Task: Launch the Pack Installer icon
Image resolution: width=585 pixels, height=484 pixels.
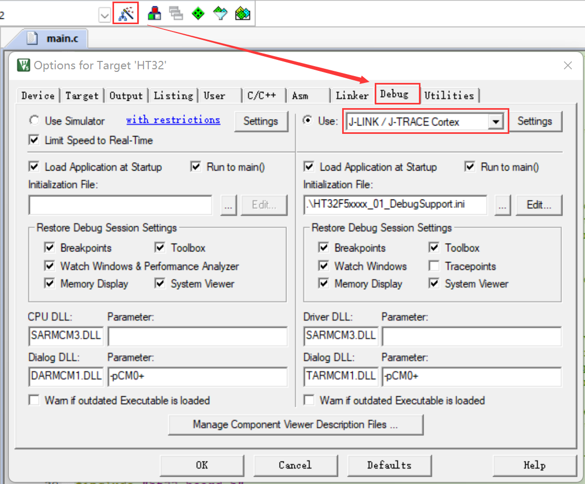Action: pos(242,14)
